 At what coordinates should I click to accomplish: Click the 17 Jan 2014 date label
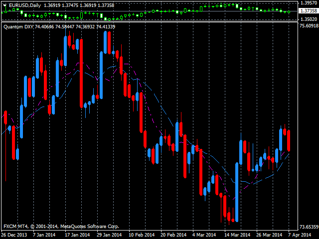pos(77,235)
